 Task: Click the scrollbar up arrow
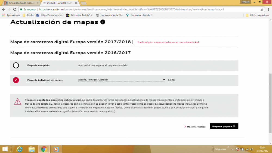(270, 20)
